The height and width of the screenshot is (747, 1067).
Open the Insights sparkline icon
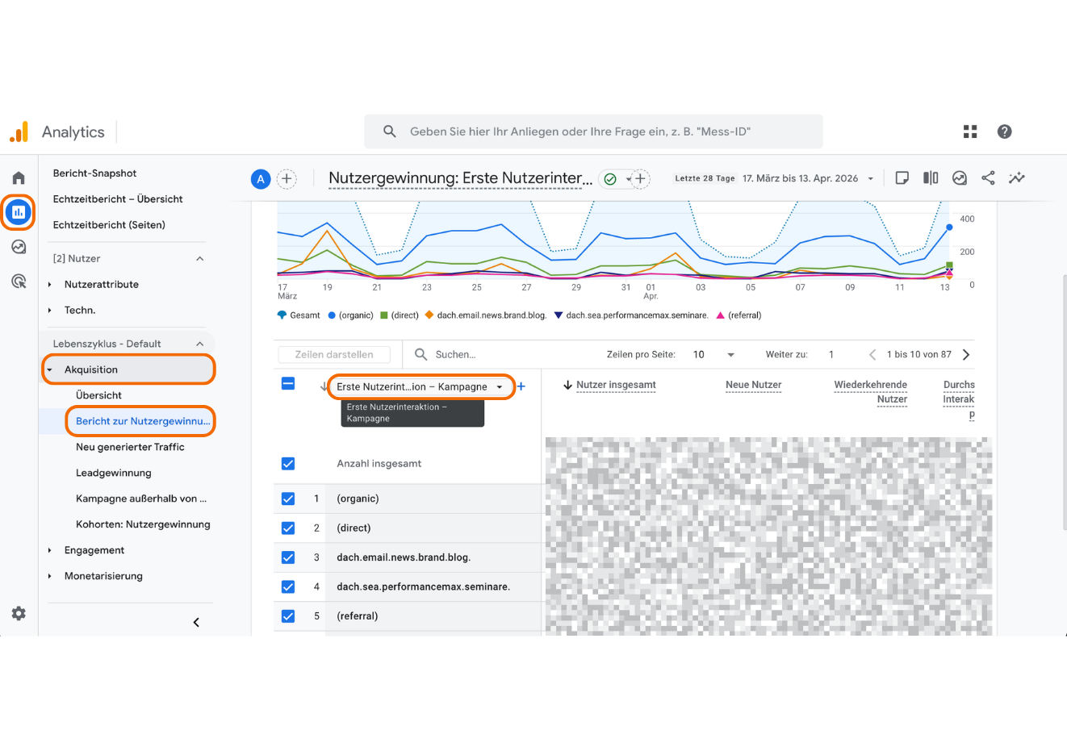coord(1016,178)
